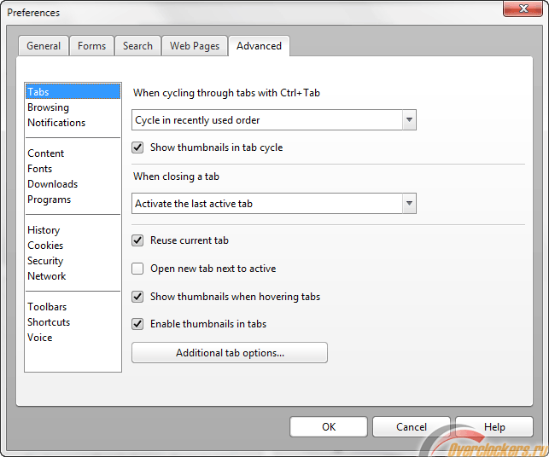Switch to the General tab

[44, 46]
